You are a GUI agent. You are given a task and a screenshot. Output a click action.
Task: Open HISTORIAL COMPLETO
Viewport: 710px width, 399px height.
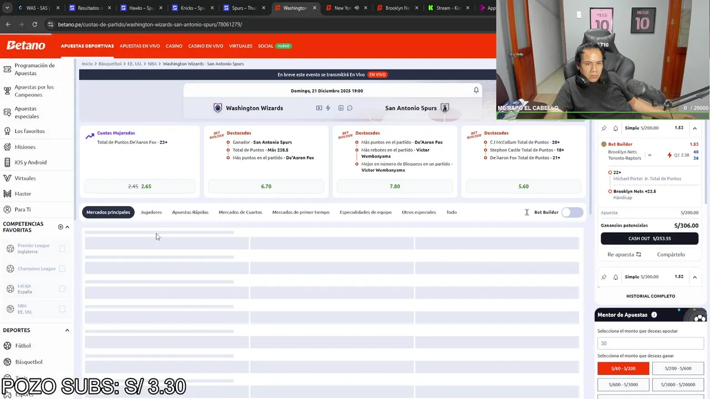point(651,296)
